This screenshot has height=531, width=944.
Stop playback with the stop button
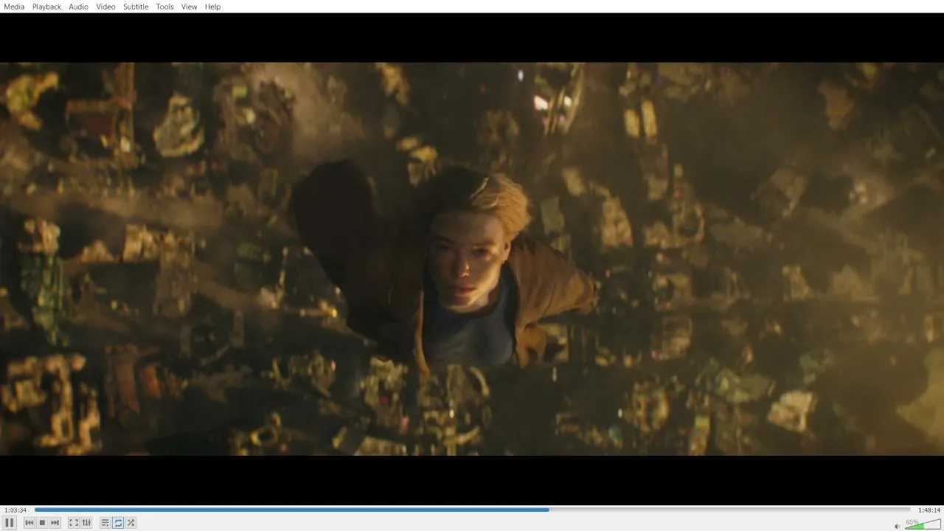pyautogui.click(x=42, y=523)
